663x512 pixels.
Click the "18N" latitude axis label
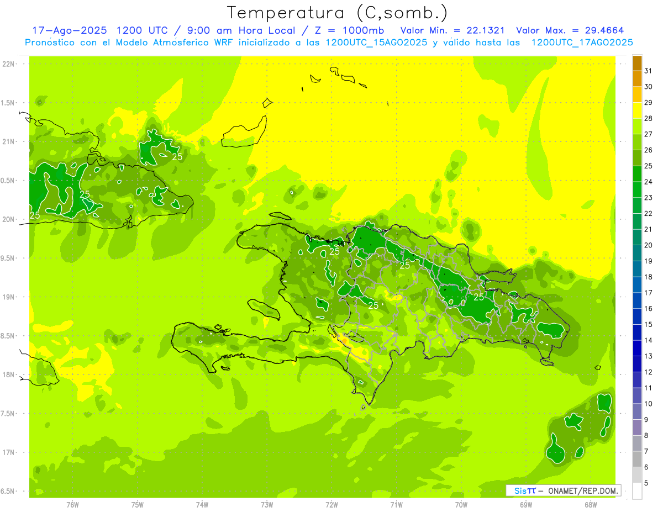pyautogui.click(x=9, y=375)
